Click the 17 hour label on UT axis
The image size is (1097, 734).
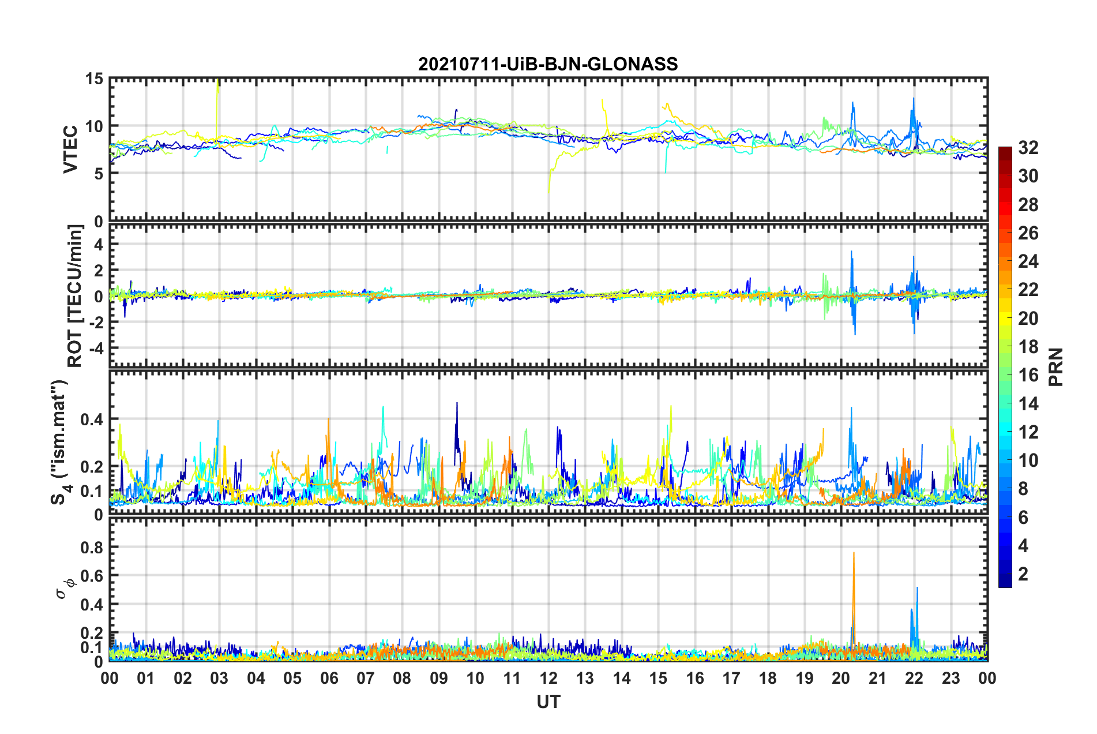click(731, 678)
